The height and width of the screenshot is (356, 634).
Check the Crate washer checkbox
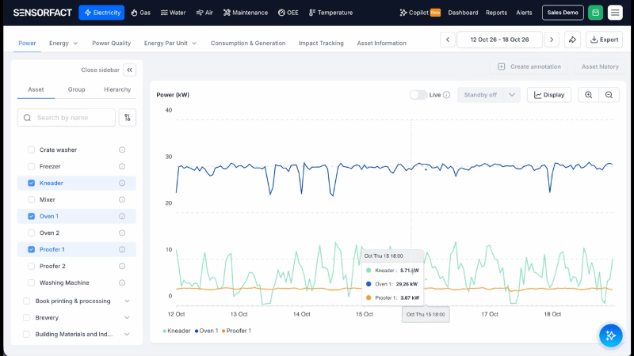31,150
